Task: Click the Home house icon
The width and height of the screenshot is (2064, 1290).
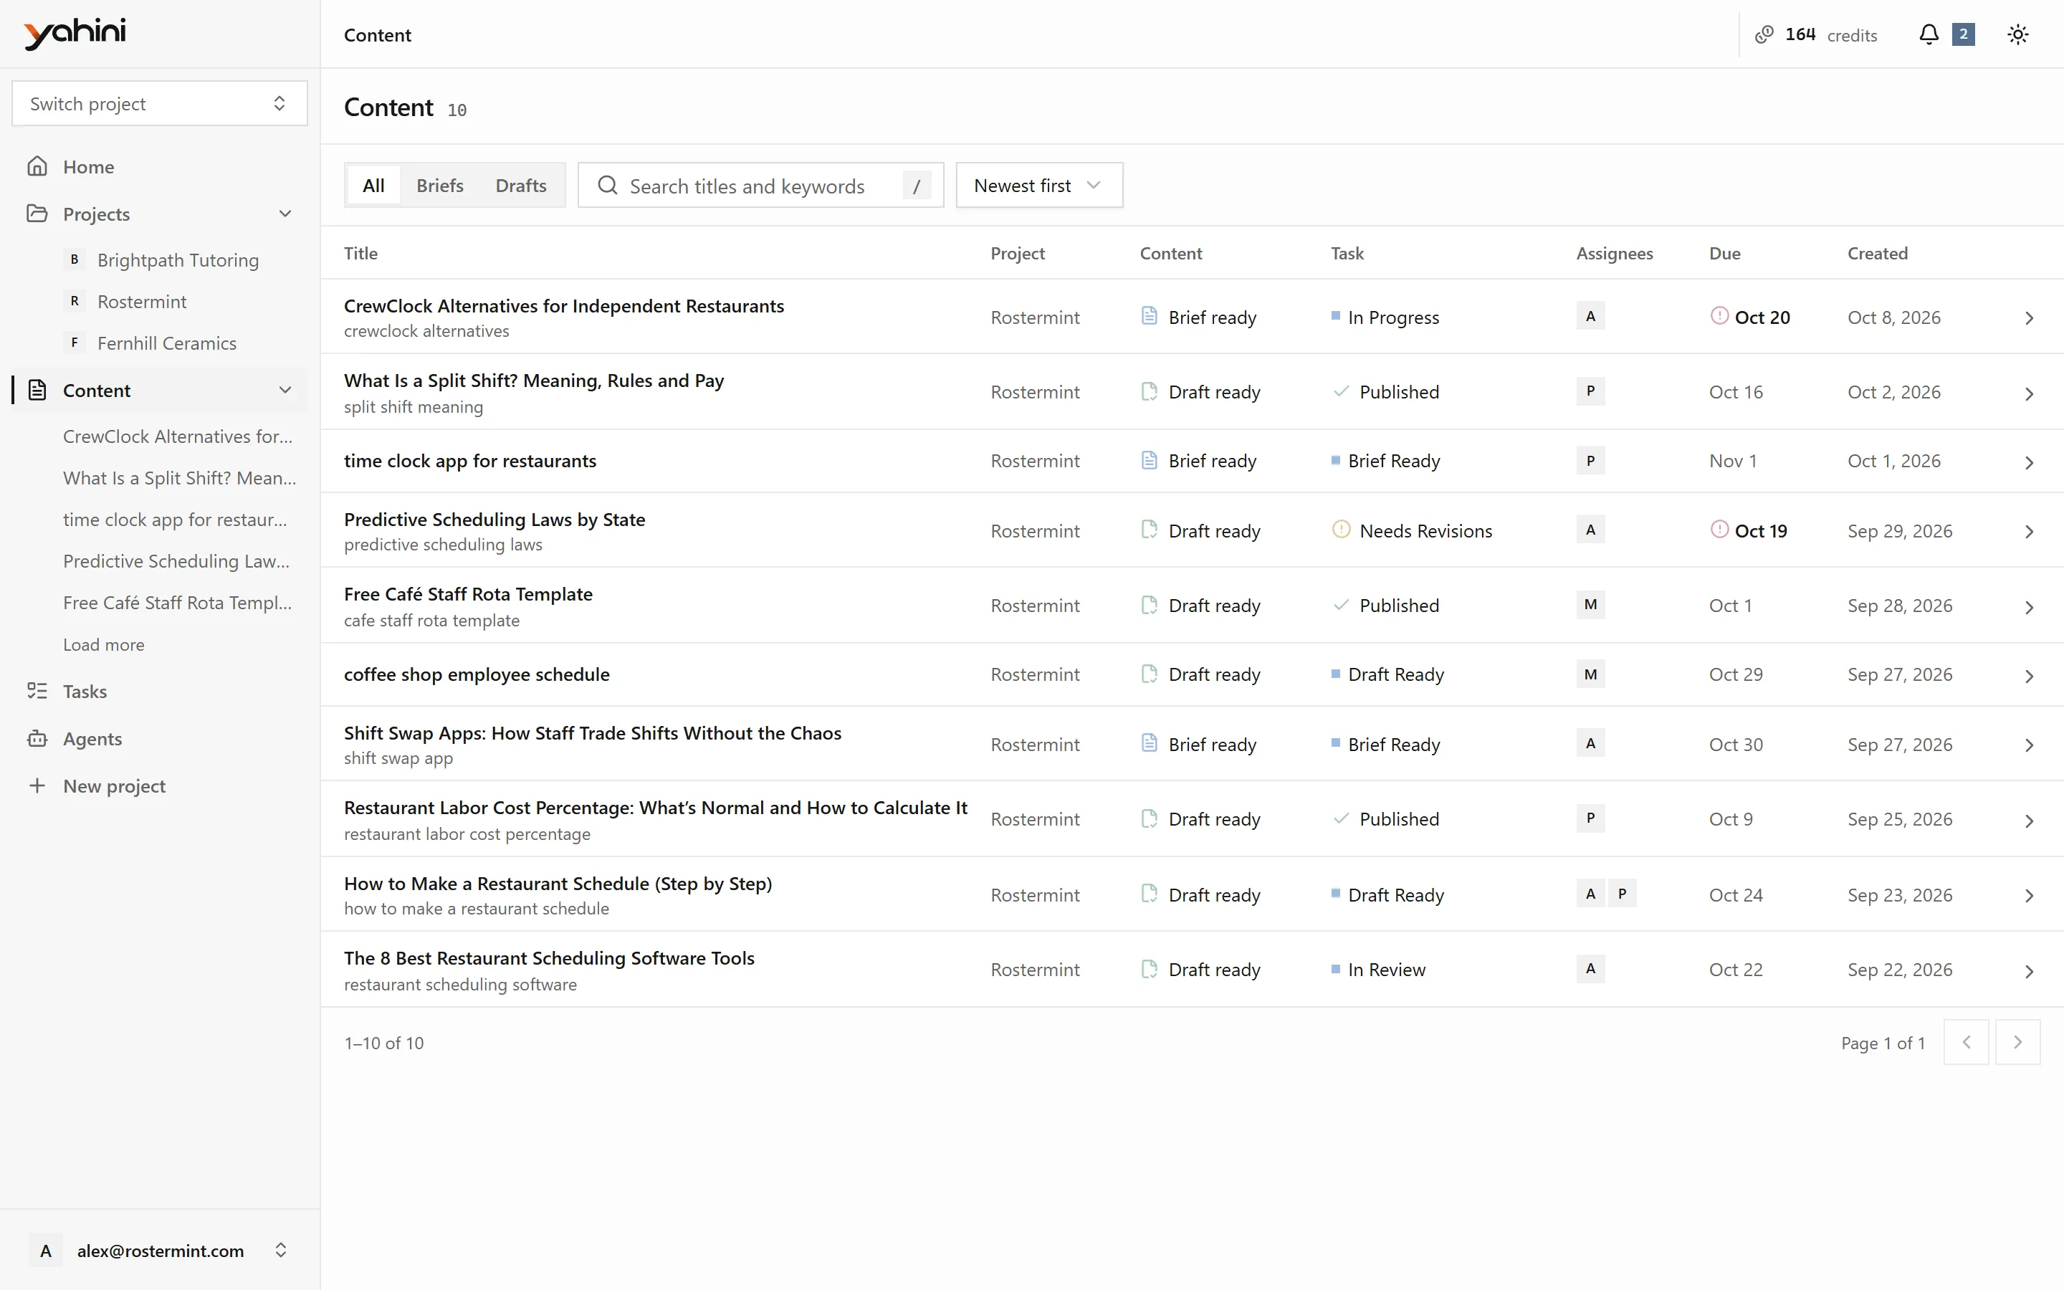Action: (x=37, y=166)
